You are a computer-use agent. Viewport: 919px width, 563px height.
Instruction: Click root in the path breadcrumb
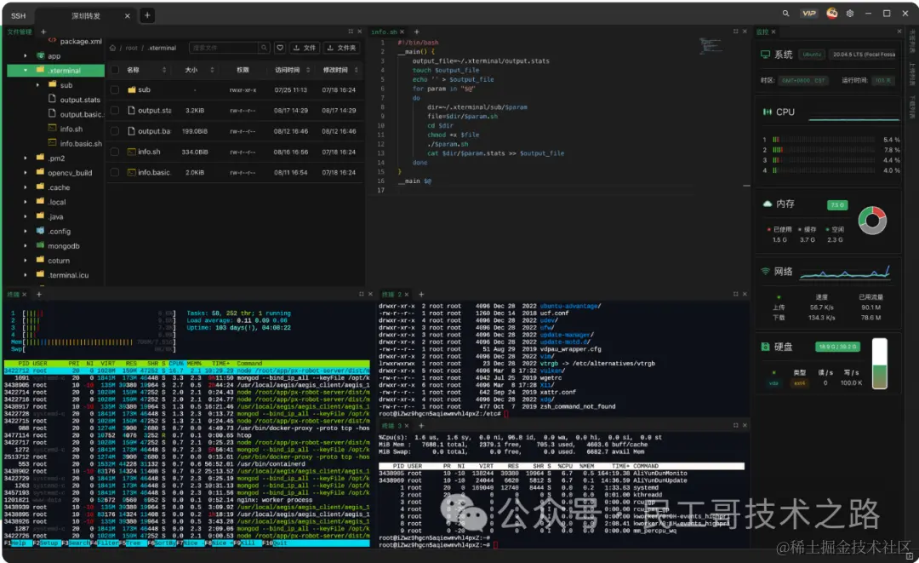tap(131, 48)
